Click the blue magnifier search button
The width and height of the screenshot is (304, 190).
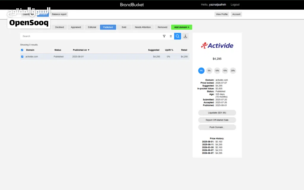[x=178, y=36]
